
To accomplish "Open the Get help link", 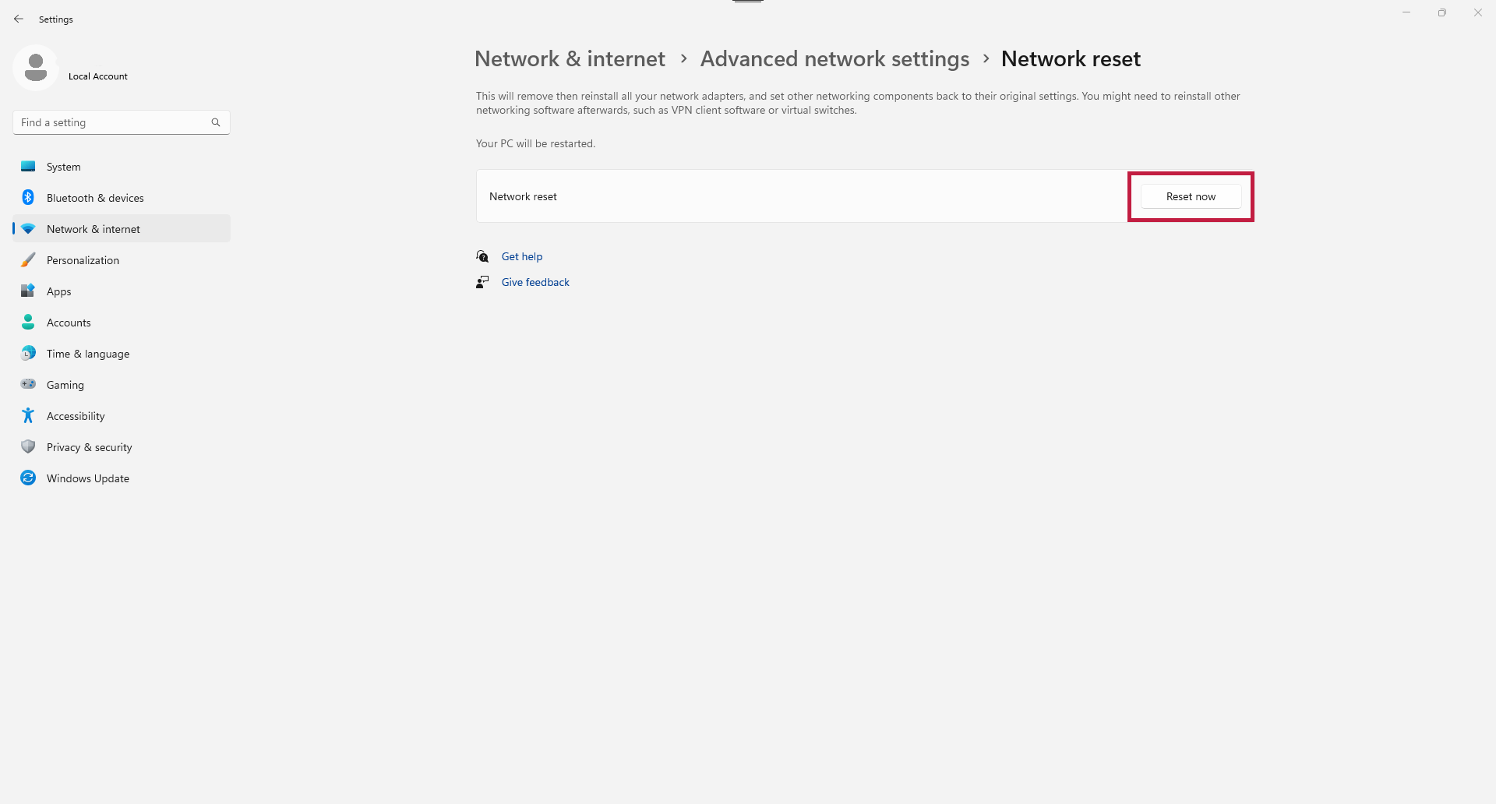I will 522,256.
